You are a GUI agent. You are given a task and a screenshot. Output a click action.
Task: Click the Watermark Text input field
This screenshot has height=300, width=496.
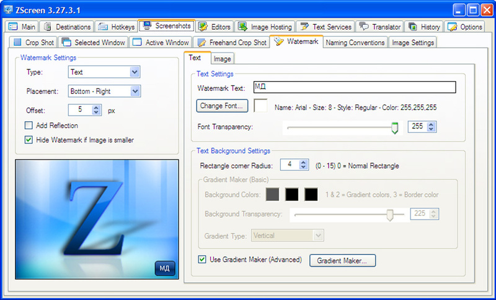355,87
